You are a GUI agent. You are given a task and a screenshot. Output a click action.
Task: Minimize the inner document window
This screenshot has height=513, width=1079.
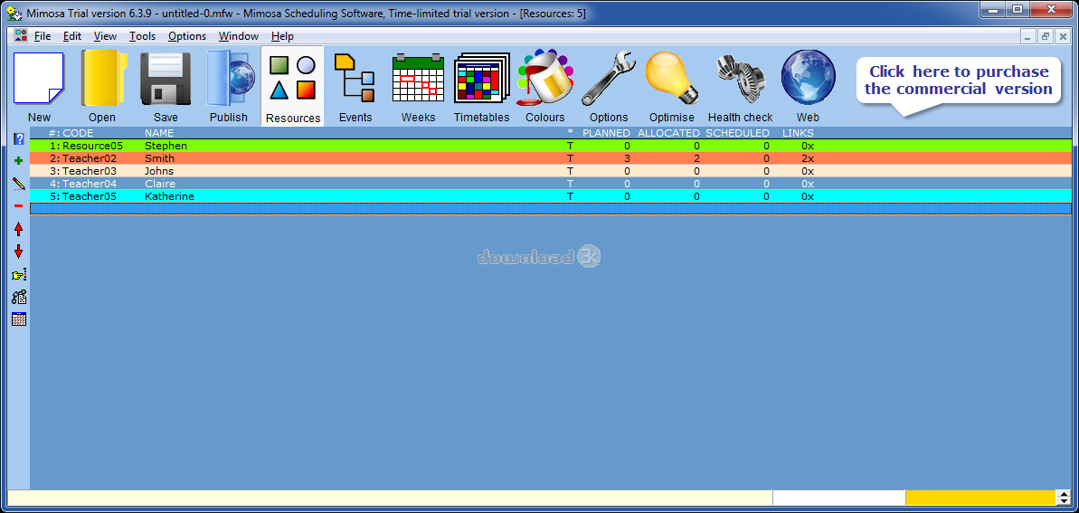tap(1028, 36)
